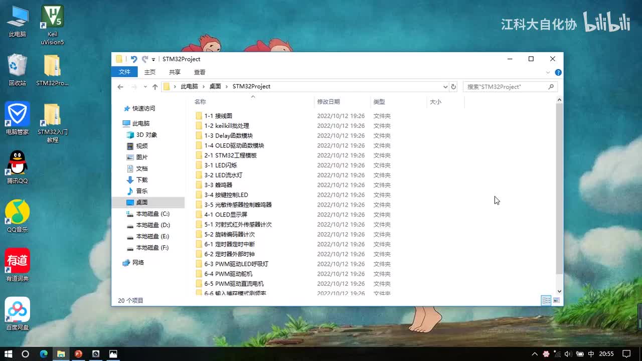This screenshot has height=361, width=642.
Task: Open the 文件 menu tab
Action: pyautogui.click(x=125, y=72)
